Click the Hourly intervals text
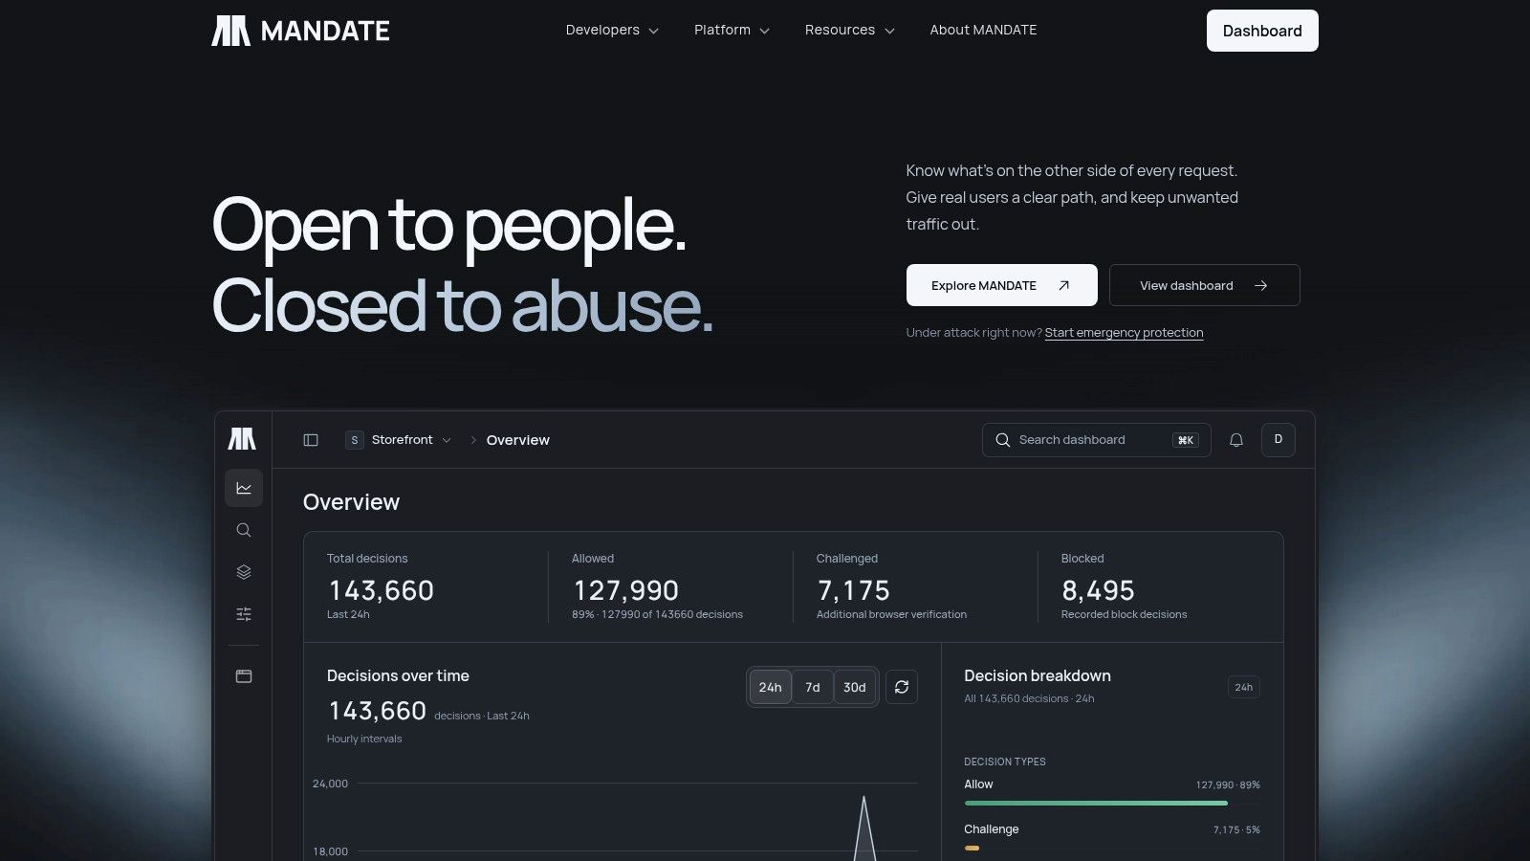Viewport: 1530px width, 861px height. (364, 739)
